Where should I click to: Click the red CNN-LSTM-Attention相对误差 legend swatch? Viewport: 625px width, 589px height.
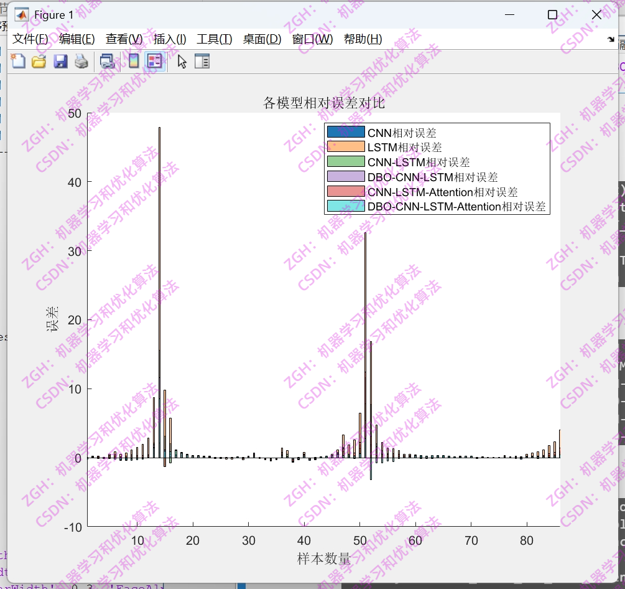346,191
